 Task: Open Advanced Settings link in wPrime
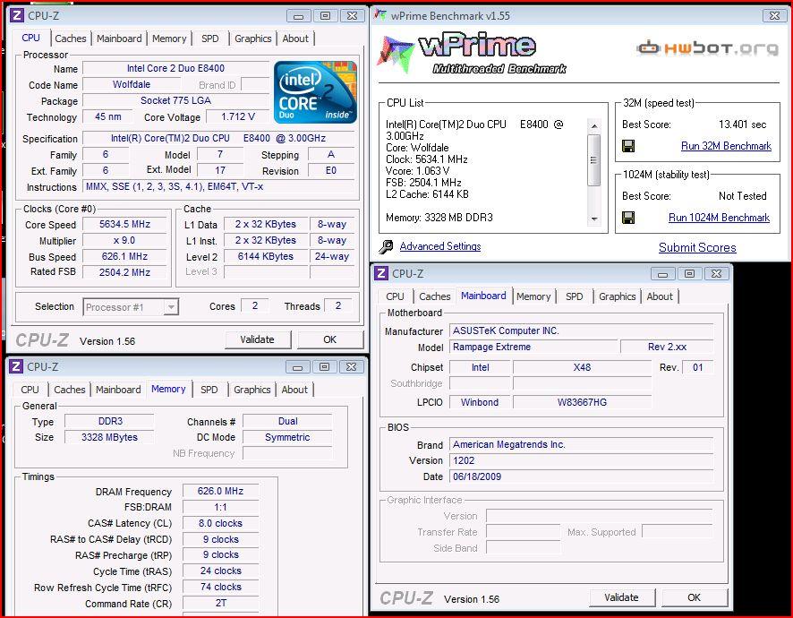[440, 246]
